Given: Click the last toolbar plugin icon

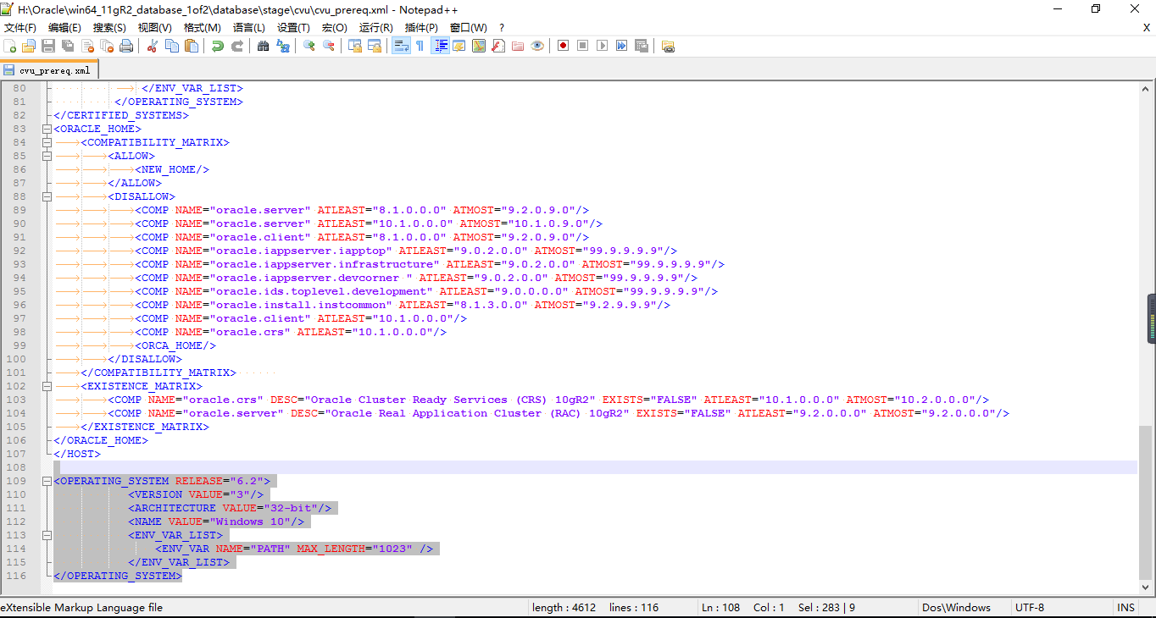Looking at the screenshot, I should (668, 46).
